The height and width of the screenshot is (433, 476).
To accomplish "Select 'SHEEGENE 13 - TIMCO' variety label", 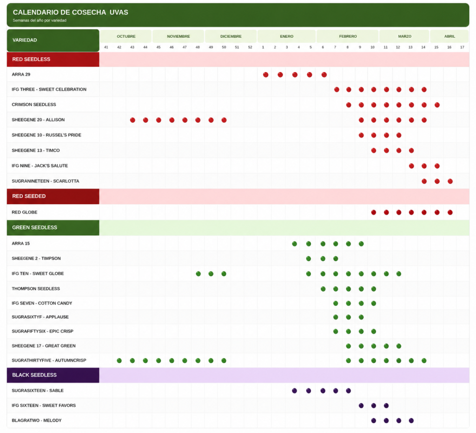I will click(36, 150).
